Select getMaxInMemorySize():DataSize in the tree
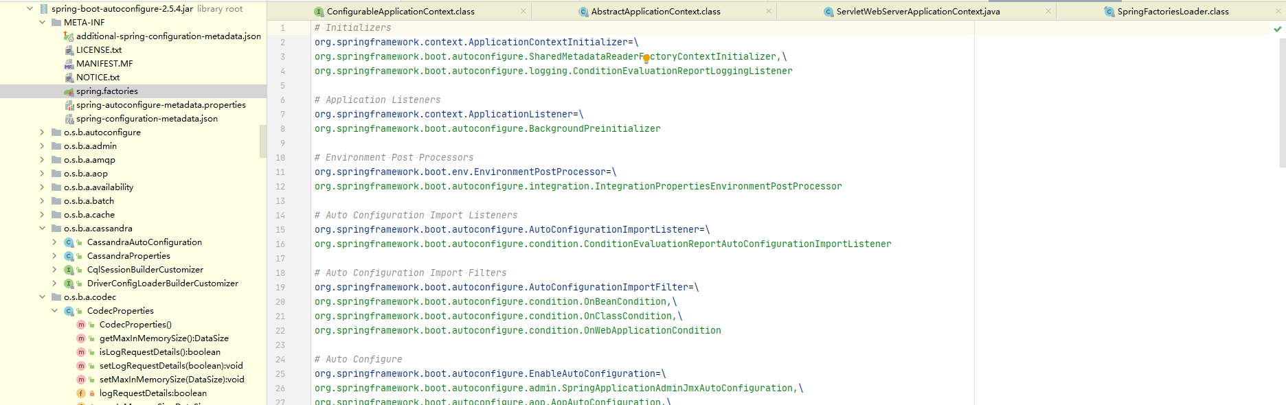This screenshot has height=405, width=1286. (x=164, y=338)
